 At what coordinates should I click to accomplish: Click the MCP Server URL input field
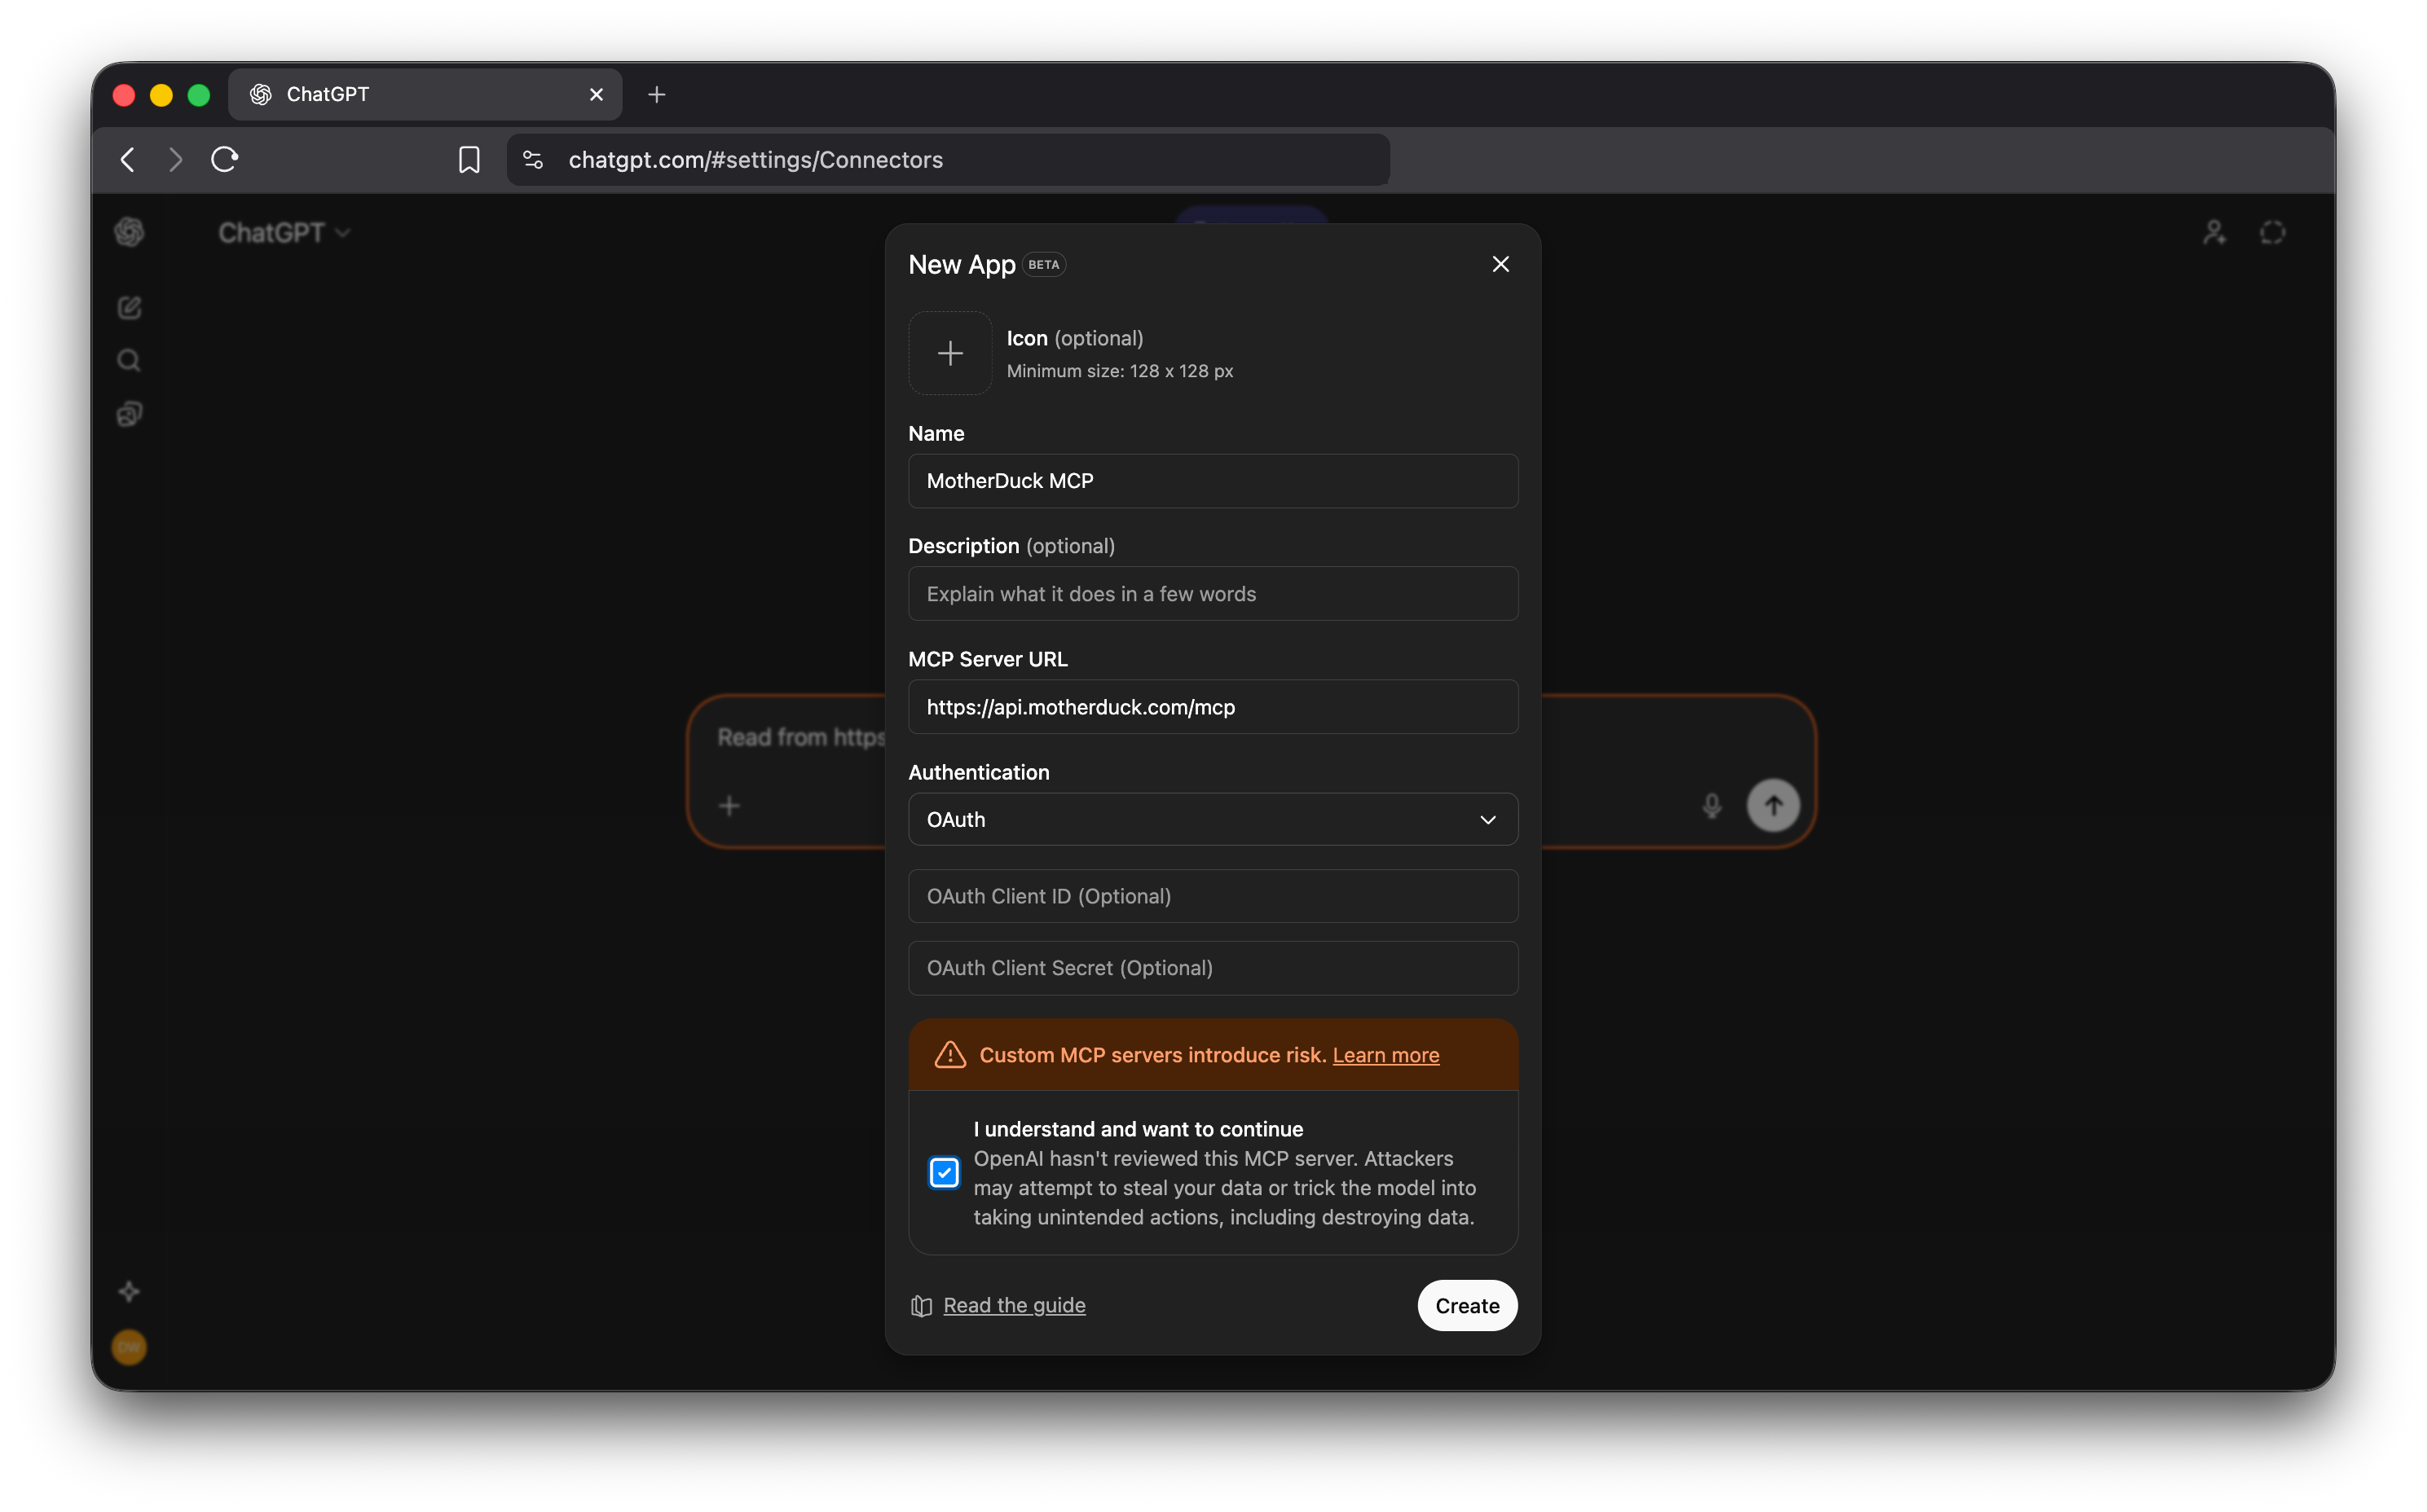coord(1212,707)
